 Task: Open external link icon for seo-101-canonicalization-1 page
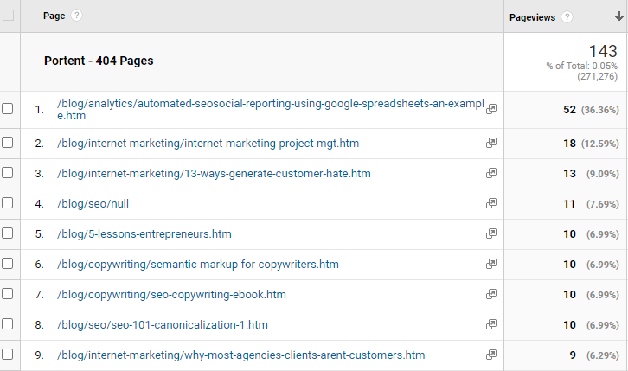(x=491, y=324)
